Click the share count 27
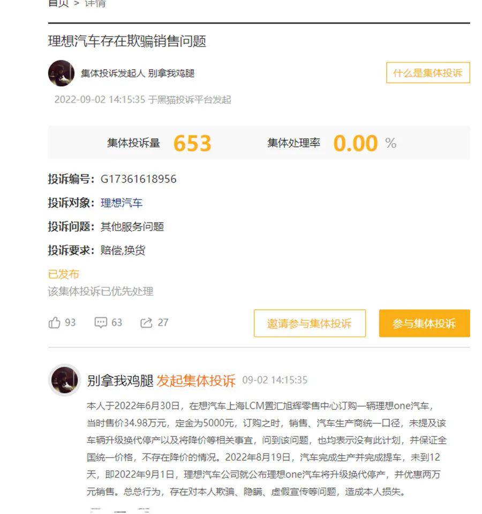 [x=163, y=323]
